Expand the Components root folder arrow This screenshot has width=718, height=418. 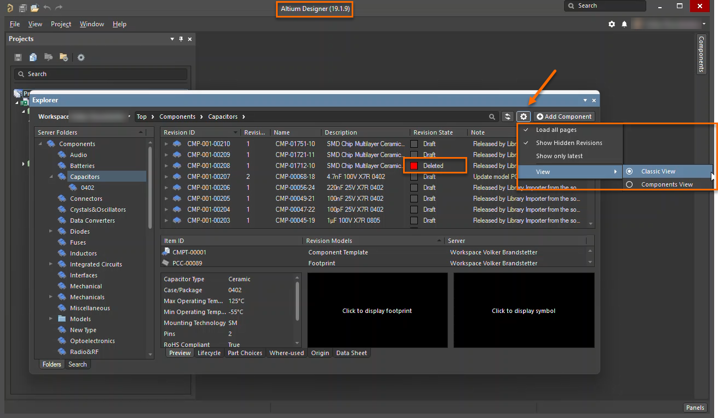click(x=41, y=144)
